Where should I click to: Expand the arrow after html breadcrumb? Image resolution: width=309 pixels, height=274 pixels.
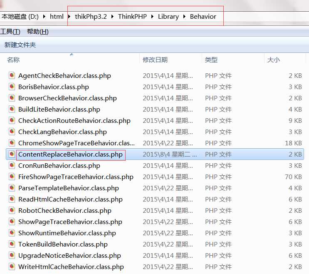pyautogui.click(x=69, y=17)
